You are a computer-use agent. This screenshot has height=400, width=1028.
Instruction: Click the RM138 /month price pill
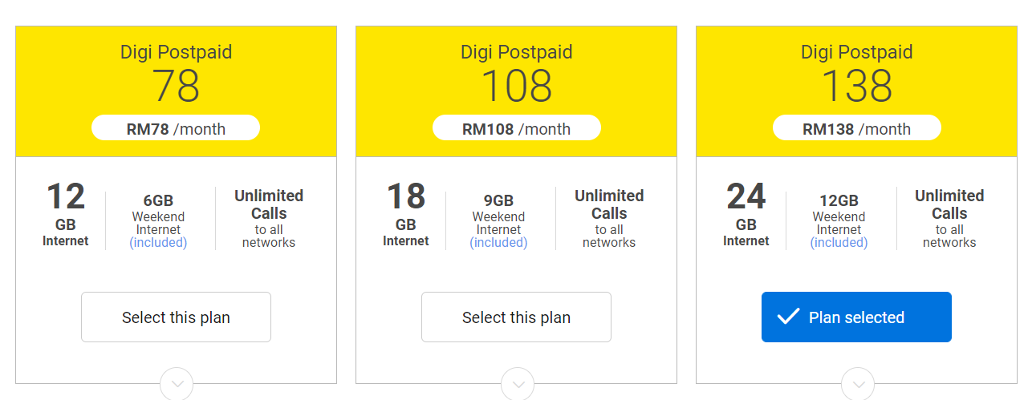856,128
